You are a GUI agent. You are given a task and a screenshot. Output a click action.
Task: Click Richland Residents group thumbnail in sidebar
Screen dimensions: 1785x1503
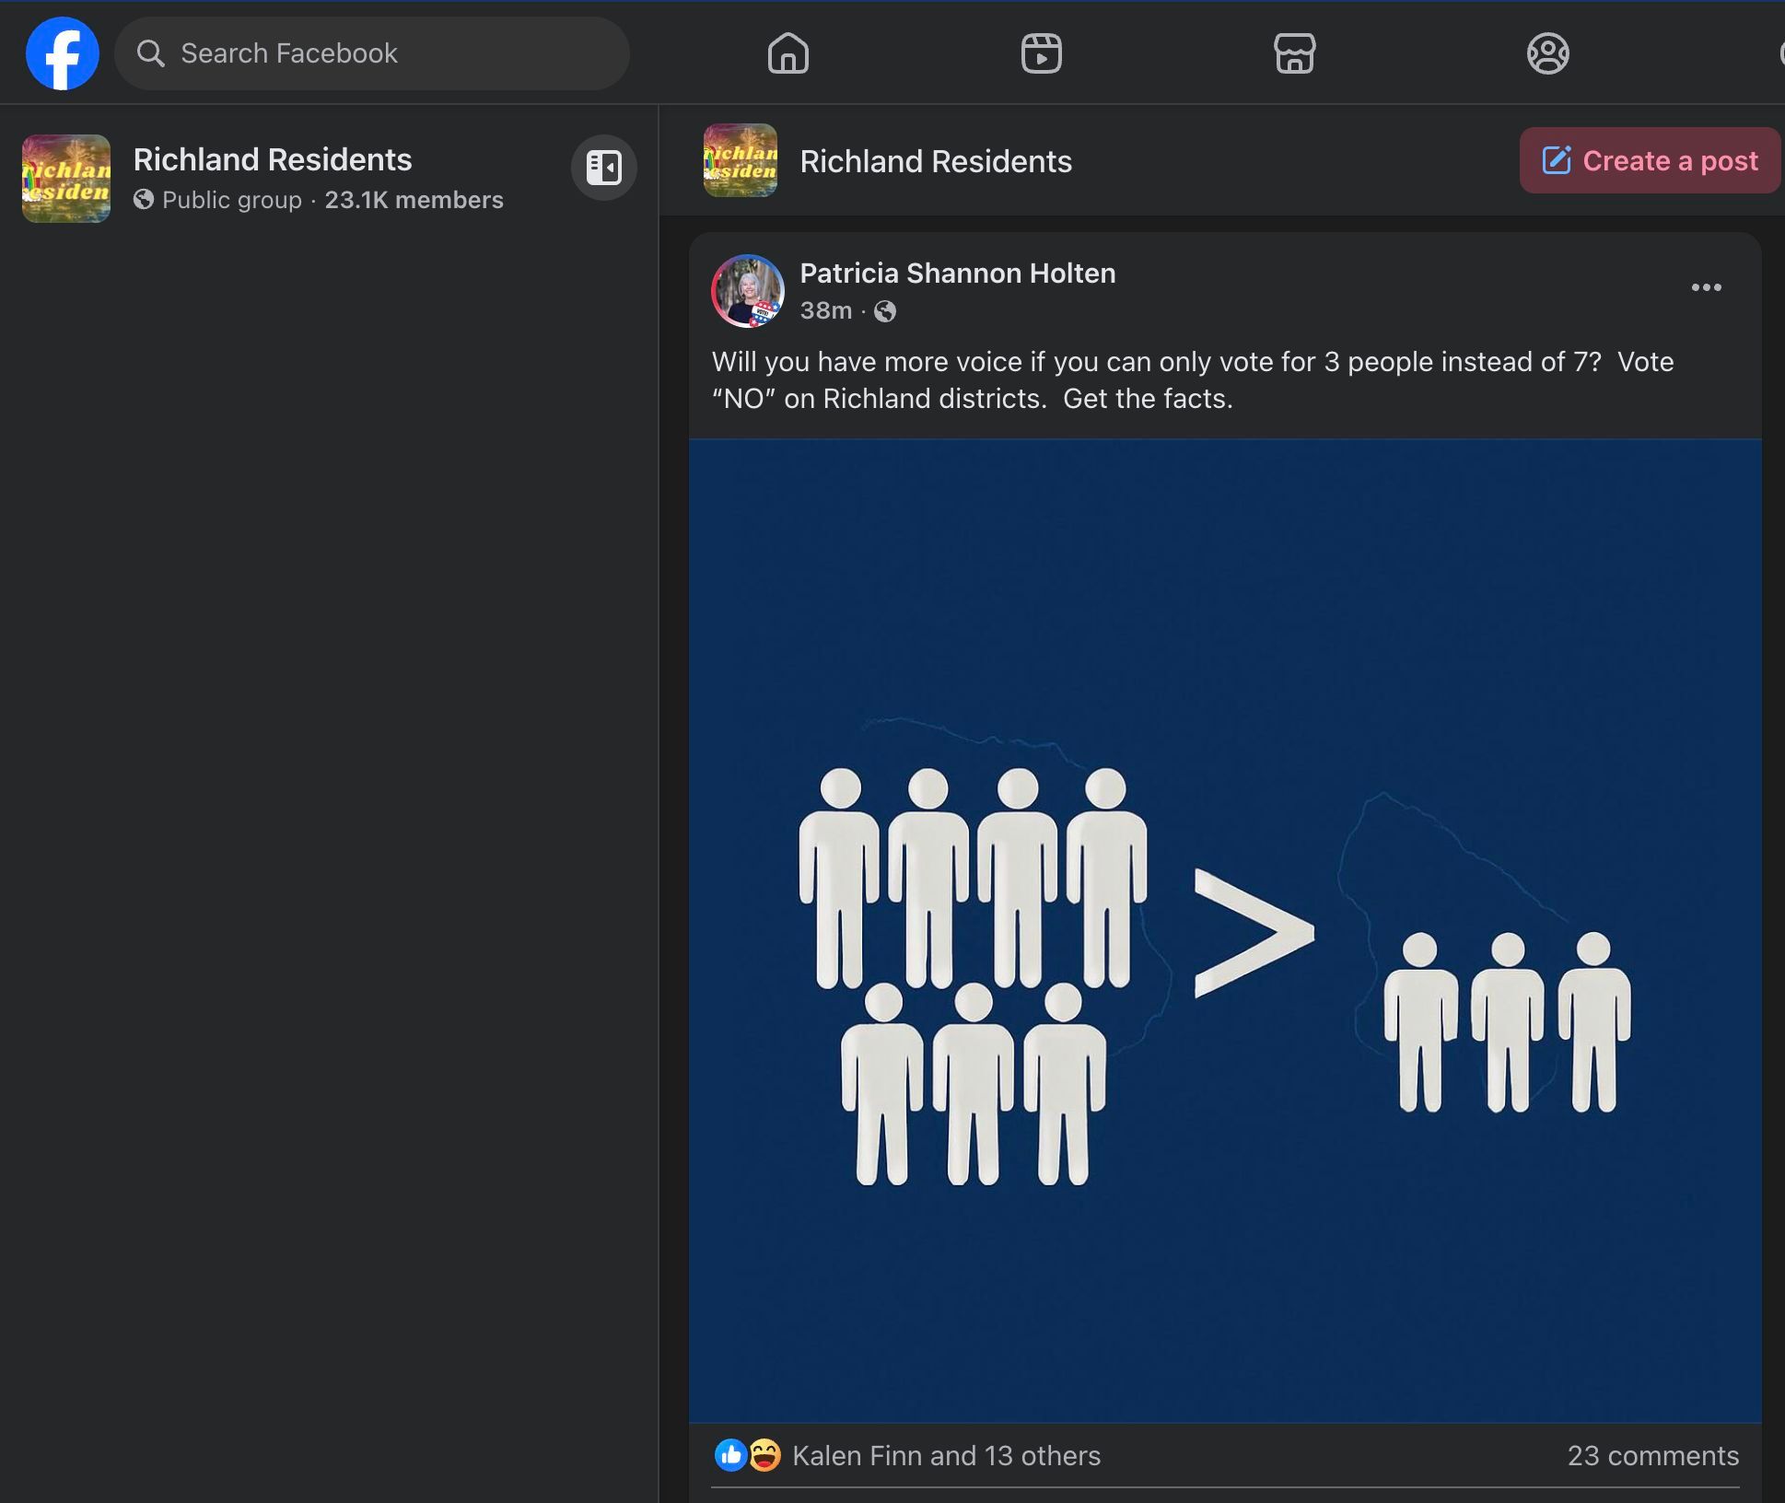click(x=66, y=179)
